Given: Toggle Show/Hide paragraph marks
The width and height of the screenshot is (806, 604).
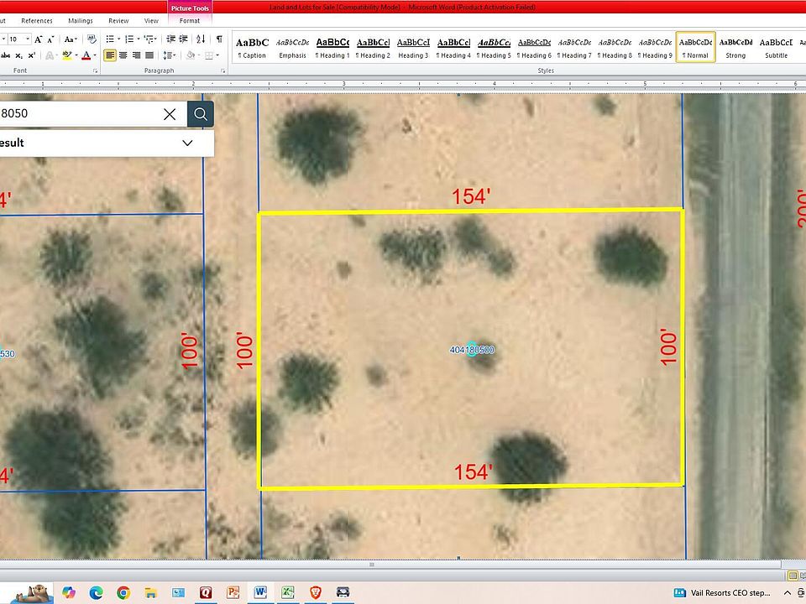Looking at the screenshot, I should click(219, 39).
